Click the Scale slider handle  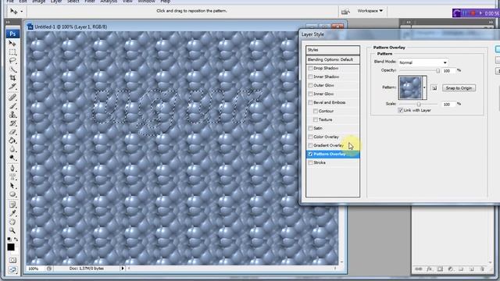419,104
